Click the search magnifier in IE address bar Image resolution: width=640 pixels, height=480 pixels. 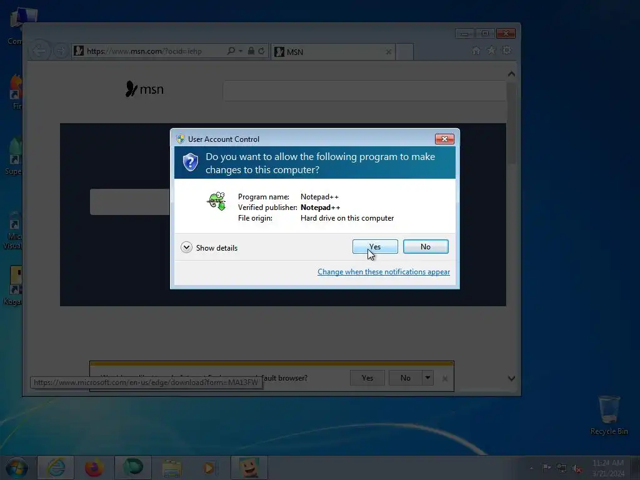pos(231,51)
